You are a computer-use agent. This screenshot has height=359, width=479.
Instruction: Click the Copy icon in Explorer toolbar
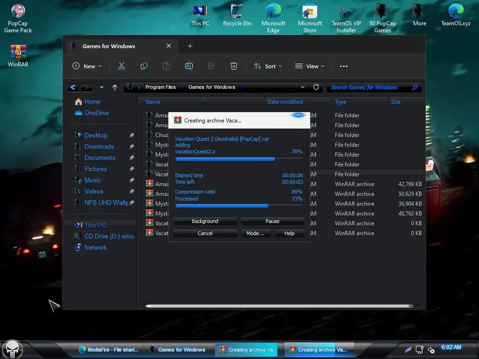[144, 66]
